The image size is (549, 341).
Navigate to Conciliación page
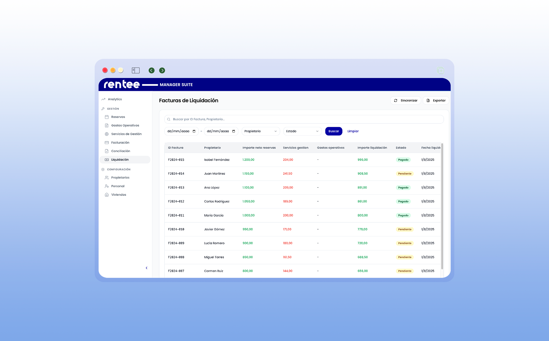(x=120, y=151)
